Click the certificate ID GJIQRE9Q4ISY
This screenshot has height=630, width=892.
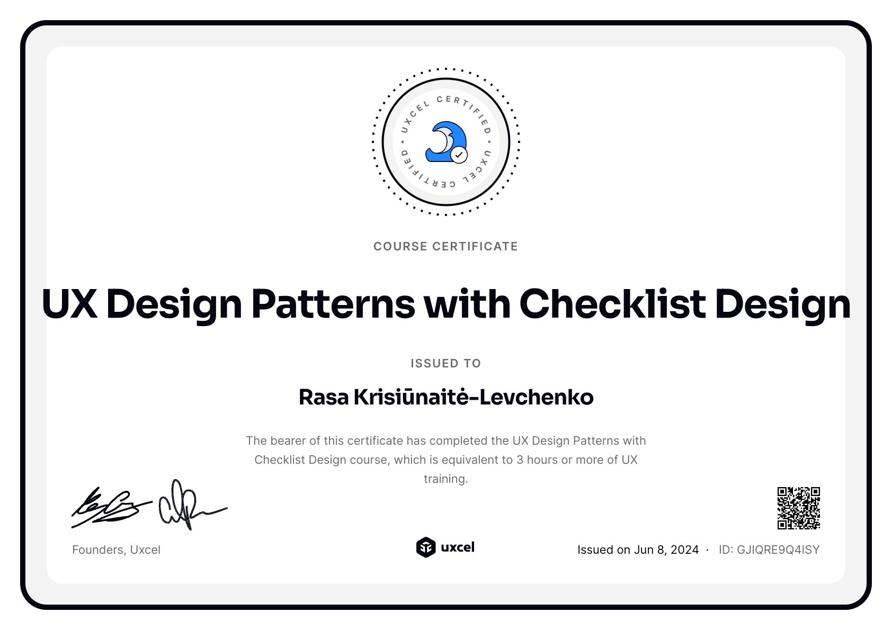coord(769,550)
